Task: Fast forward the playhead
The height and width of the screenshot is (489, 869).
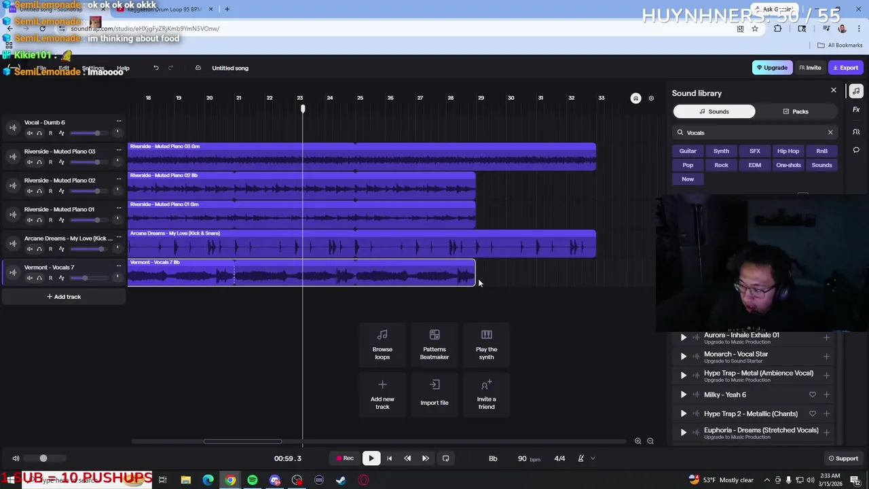Action: pos(425,458)
